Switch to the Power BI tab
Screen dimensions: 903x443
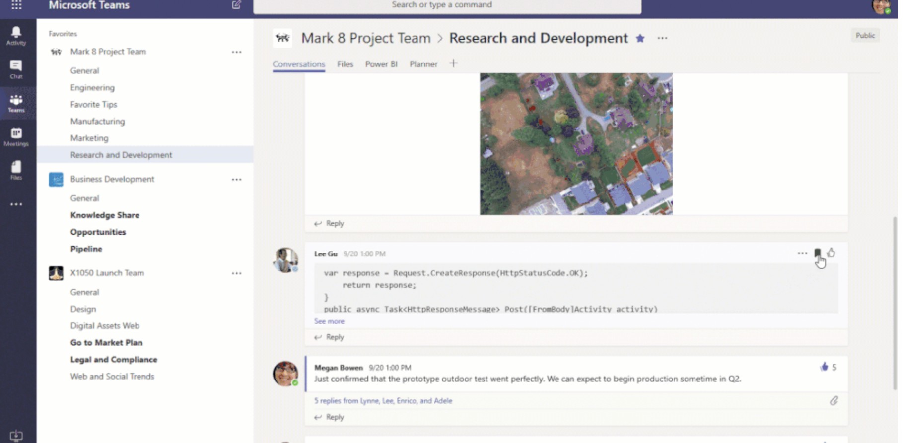tap(381, 64)
